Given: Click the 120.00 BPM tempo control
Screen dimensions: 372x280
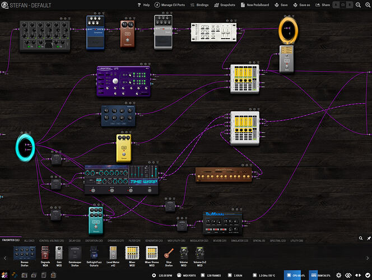Looking at the screenshot, I should pyautogui.click(x=162, y=276).
